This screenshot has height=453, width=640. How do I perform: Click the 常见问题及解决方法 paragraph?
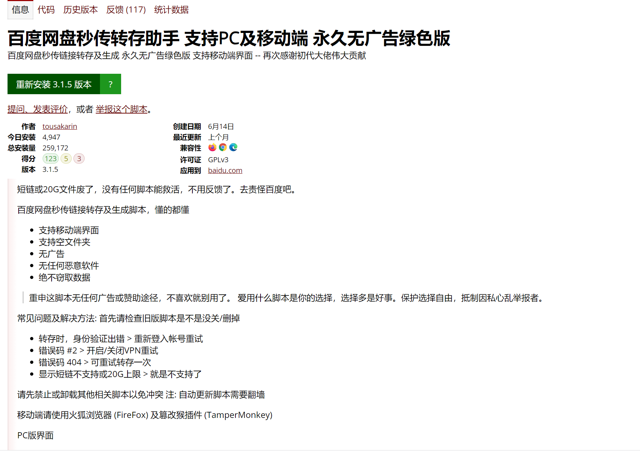(x=129, y=318)
